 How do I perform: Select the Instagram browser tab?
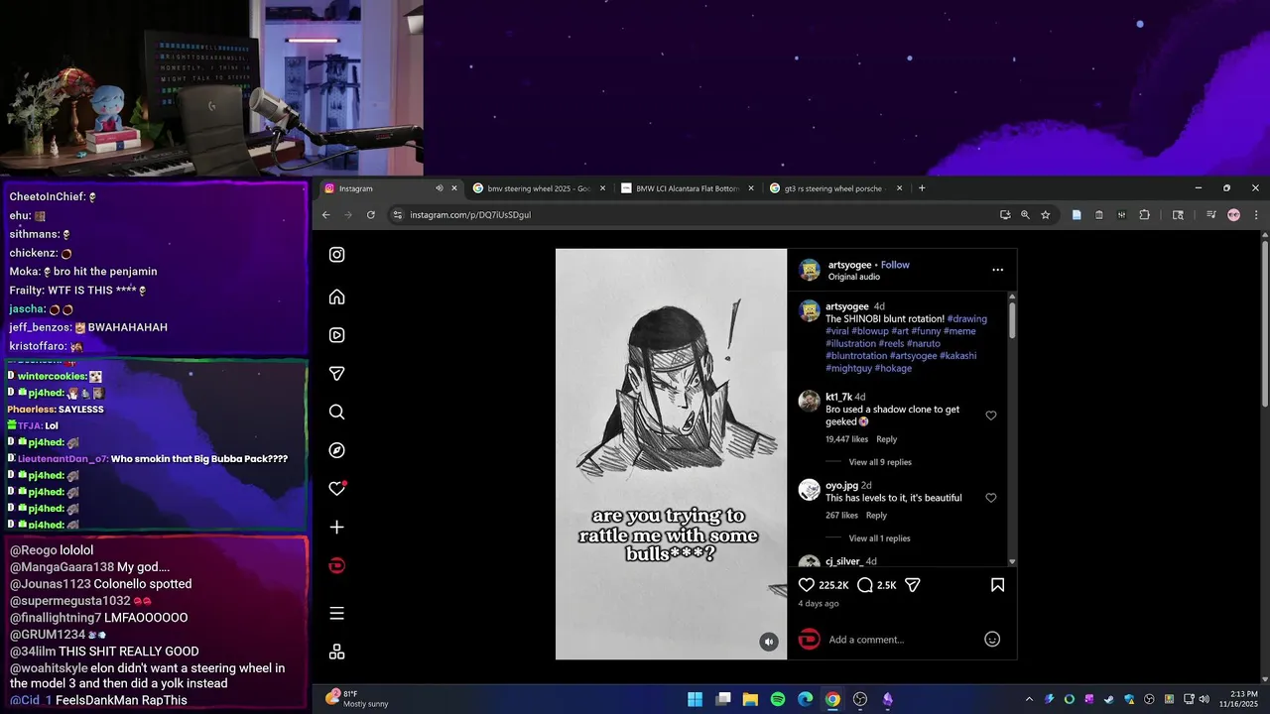[390, 188]
